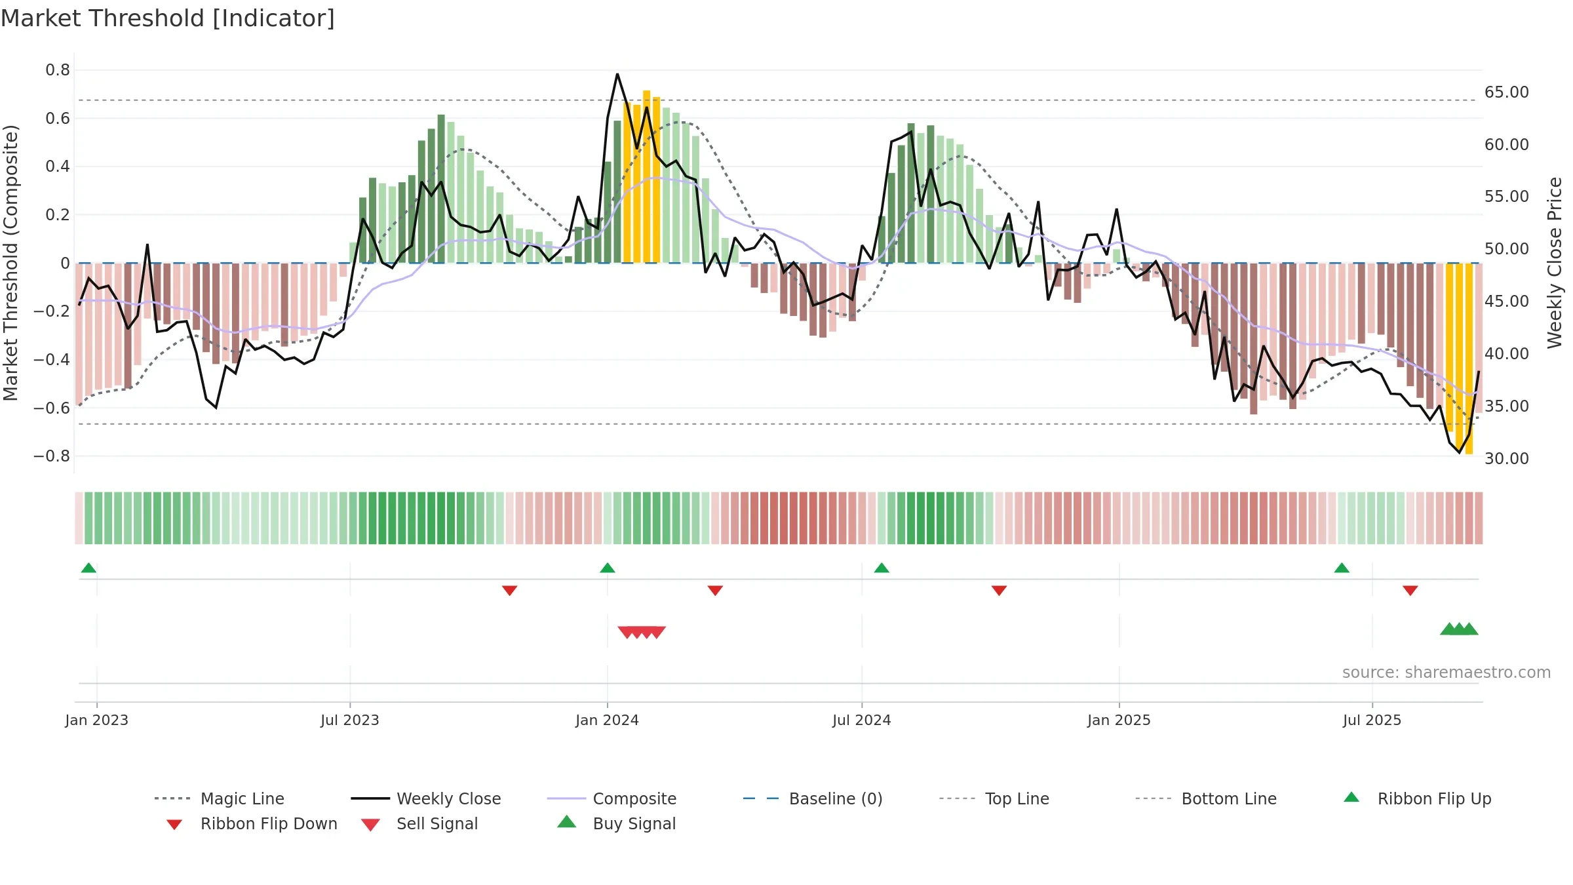Click the green buy signal cluster at far right
Screen dimensions: 1573x885
1459,629
